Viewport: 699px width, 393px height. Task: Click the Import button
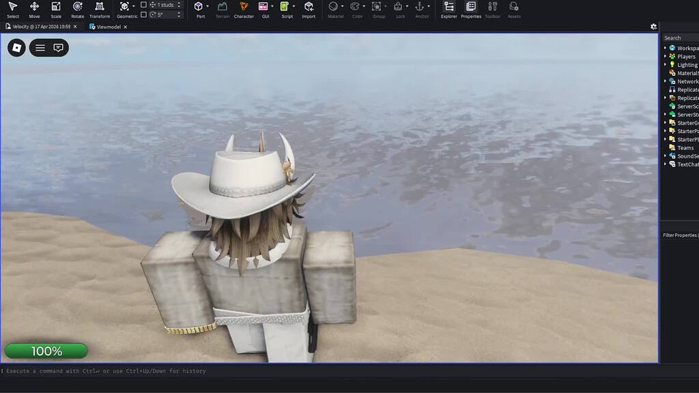(x=309, y=10)
